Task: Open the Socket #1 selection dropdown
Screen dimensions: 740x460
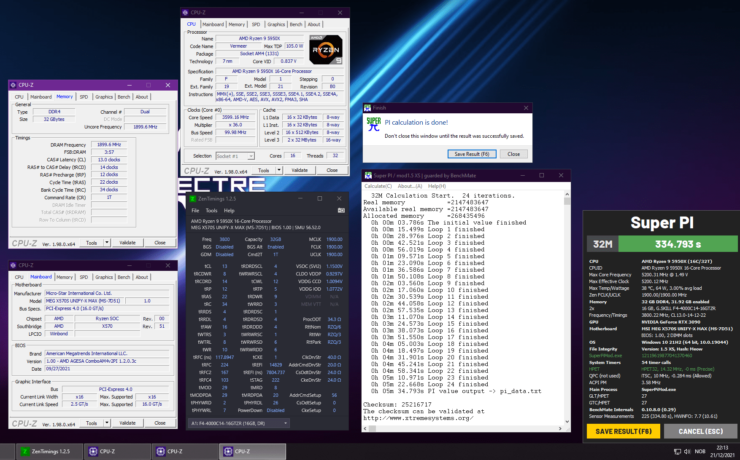Action: coord(251,156)
